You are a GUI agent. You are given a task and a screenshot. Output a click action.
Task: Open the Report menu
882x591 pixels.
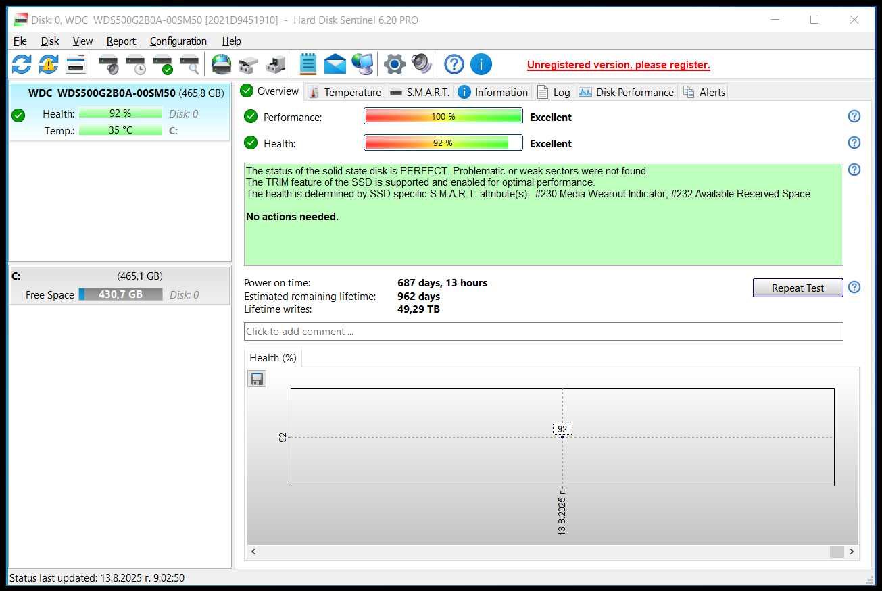point(121,41)
